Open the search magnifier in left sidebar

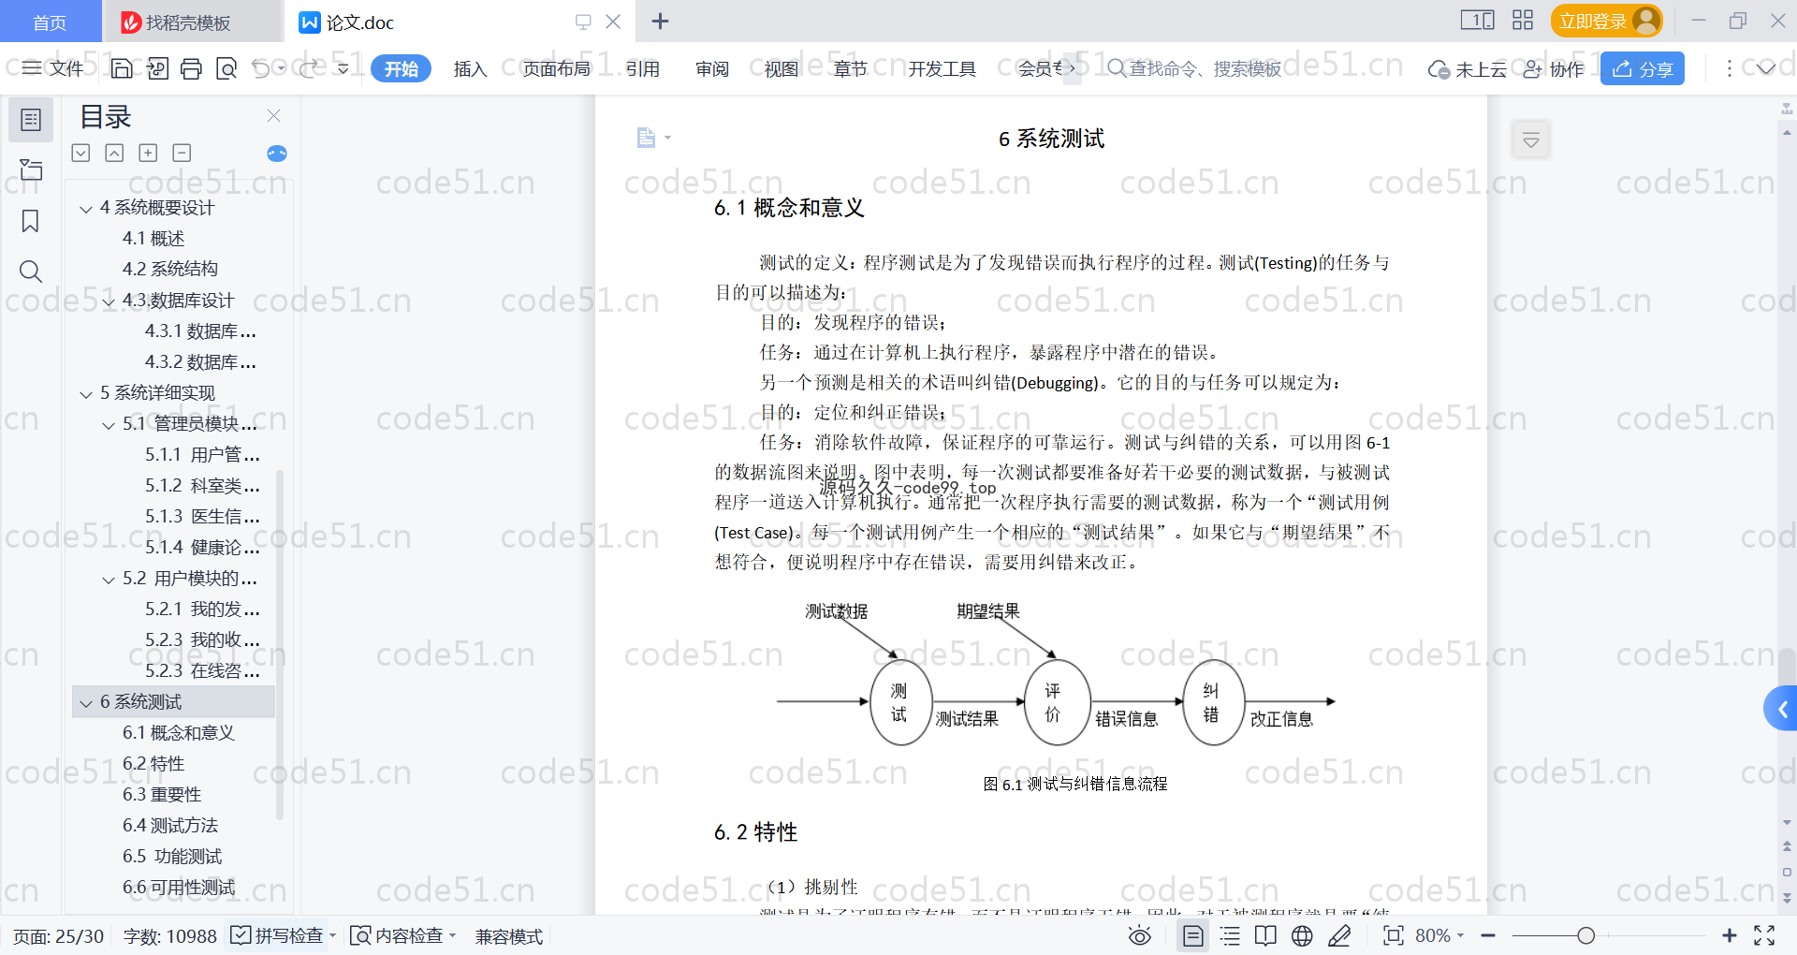click(x=31, y=272)
